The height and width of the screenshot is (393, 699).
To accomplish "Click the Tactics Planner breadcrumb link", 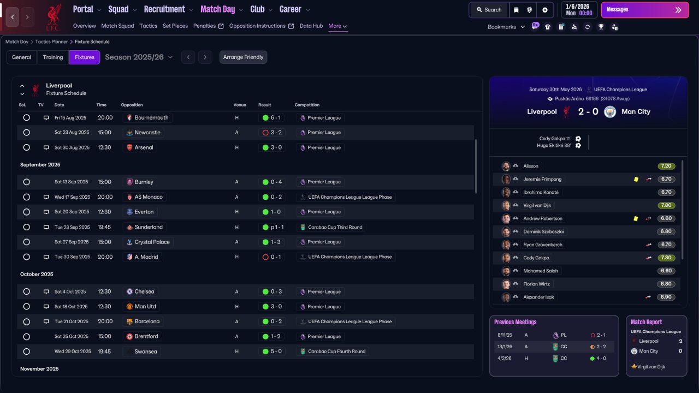I will [x=51, y=41].
